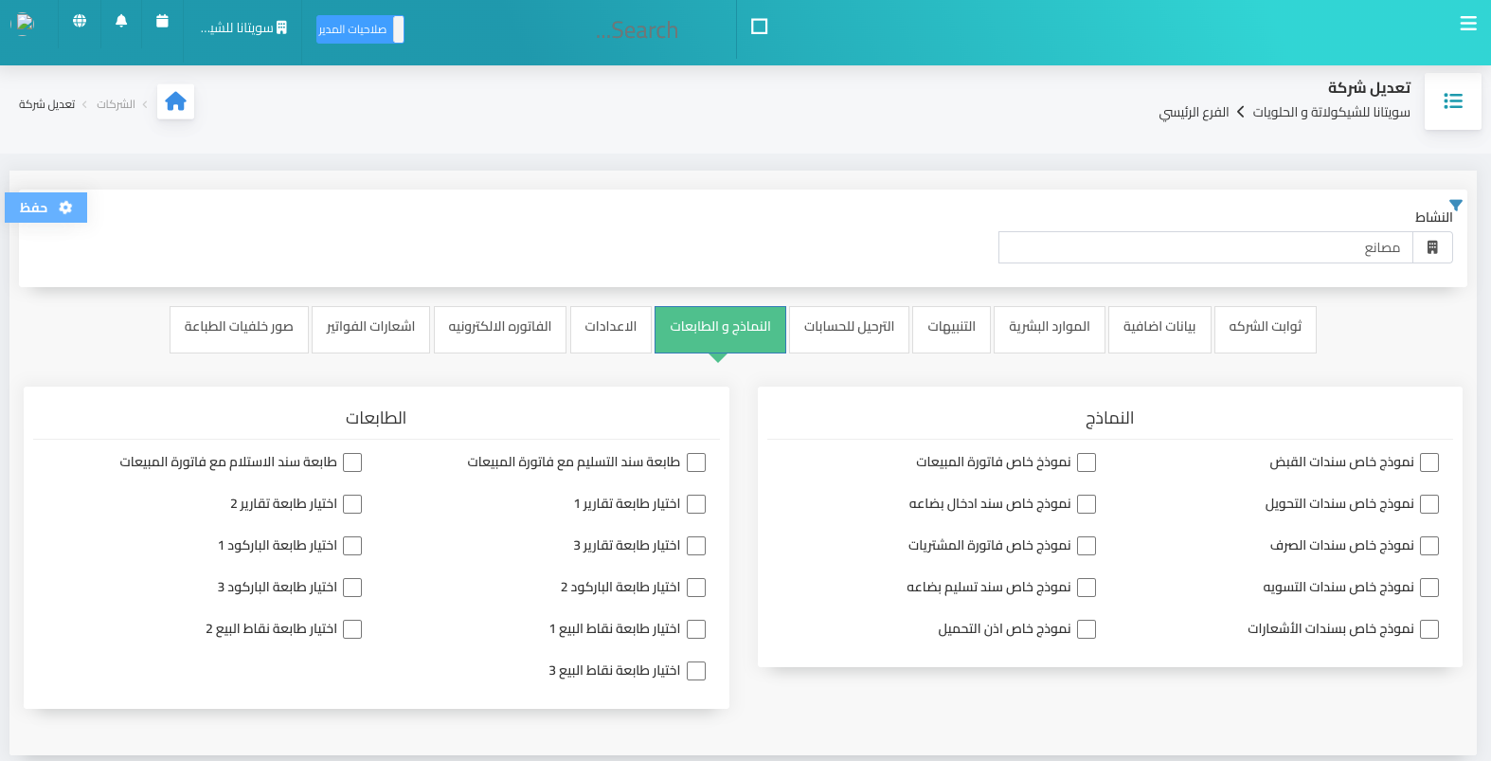
Task: Check نموذج خاص سند ادخال بضاعه
Action: point(1087,504)
